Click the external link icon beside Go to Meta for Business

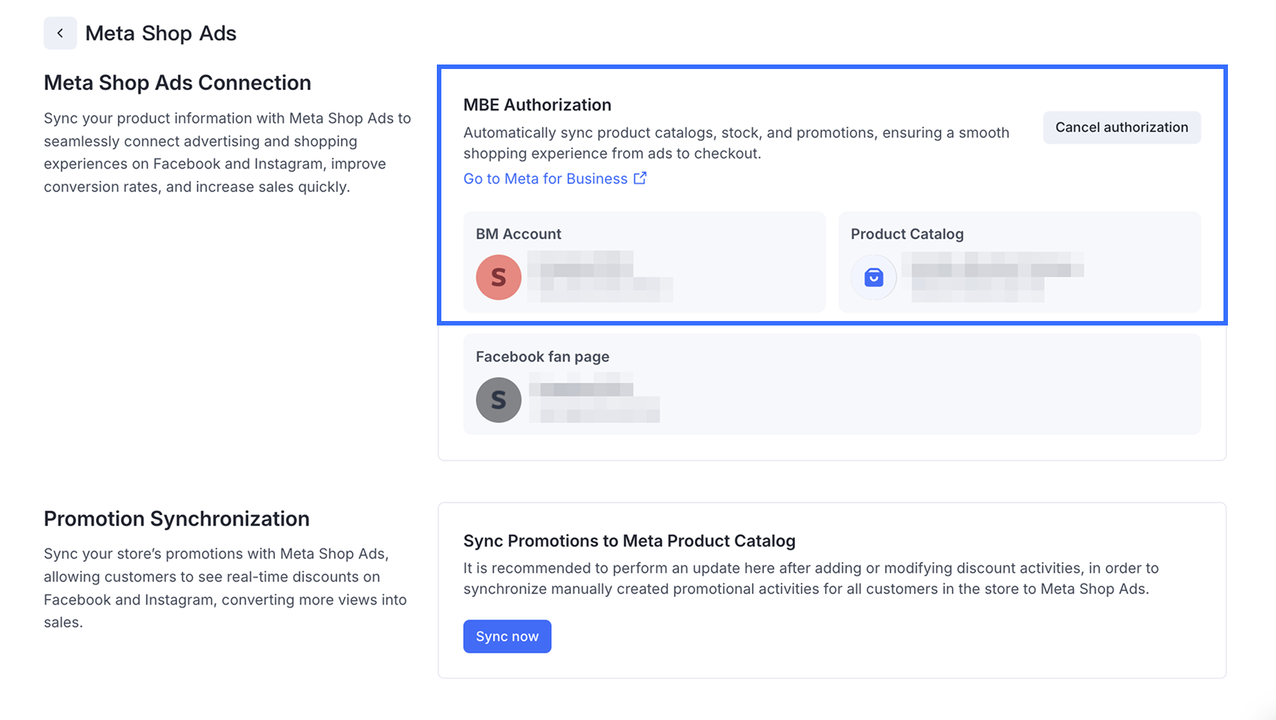640,178
